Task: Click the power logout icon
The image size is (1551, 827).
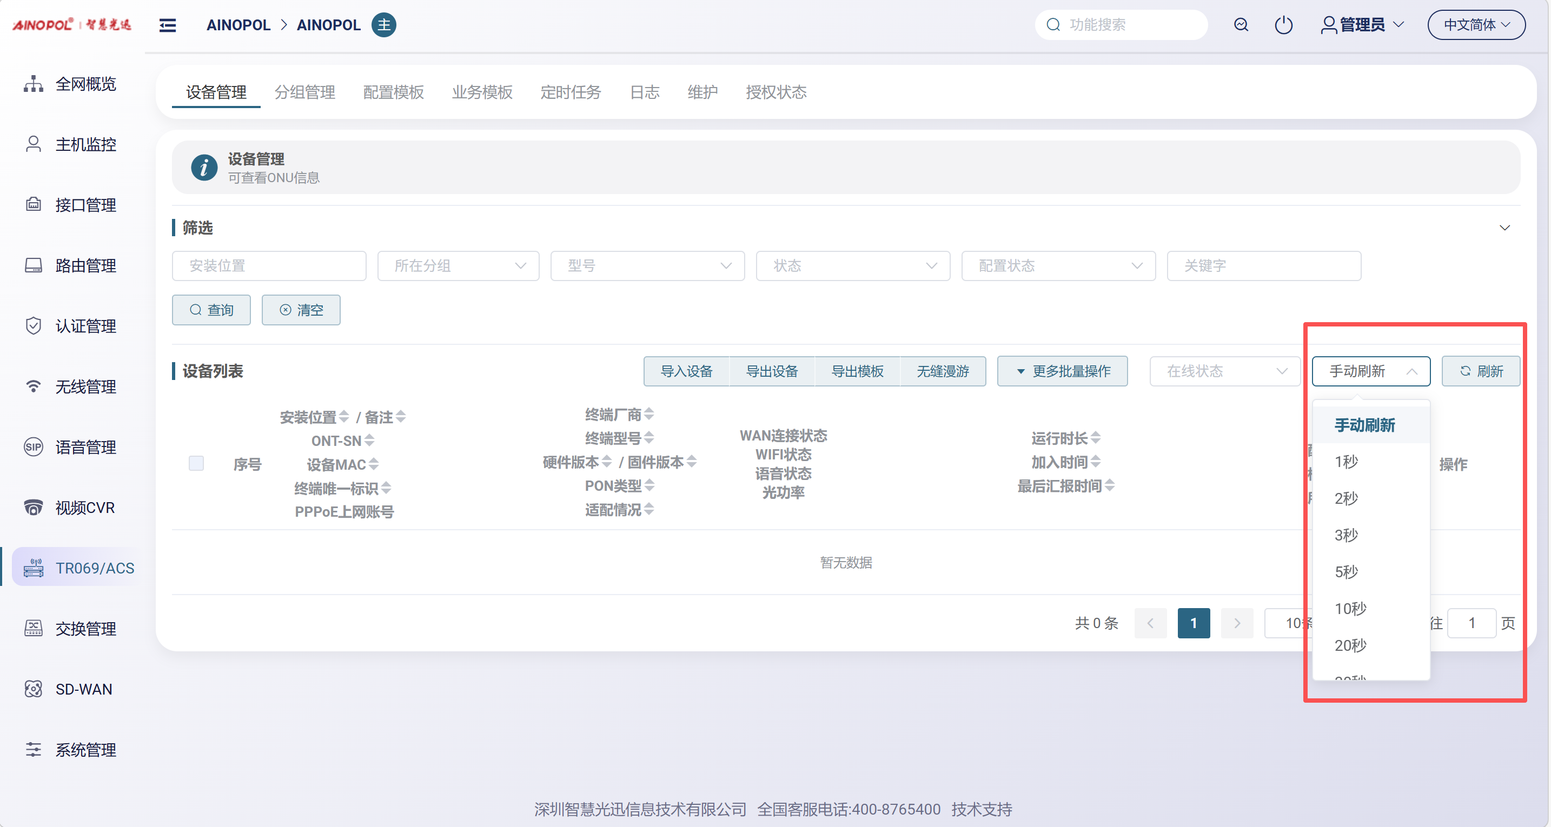Action: coord(1283,25)
